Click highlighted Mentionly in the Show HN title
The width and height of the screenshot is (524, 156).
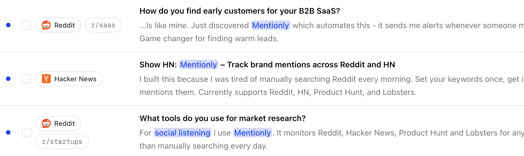199,65
